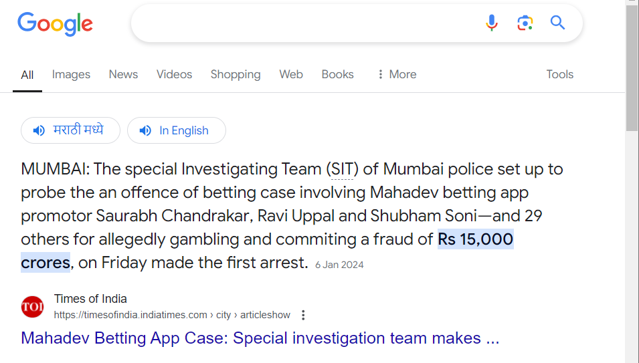Switch to the Images tab
Viewport: 639px width, 363px height.
pyautogui.click(x=71, y=74)
